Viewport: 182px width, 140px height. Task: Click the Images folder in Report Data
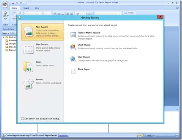click(x=10, y=43)
